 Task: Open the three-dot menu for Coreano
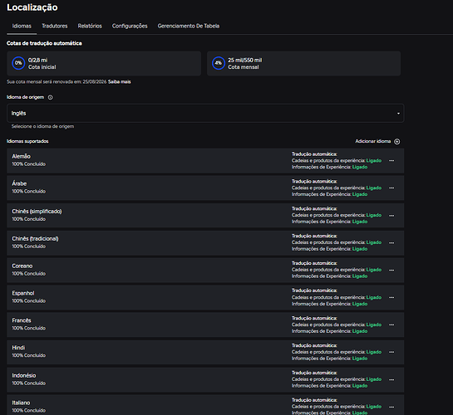click(x=391, y=271)
